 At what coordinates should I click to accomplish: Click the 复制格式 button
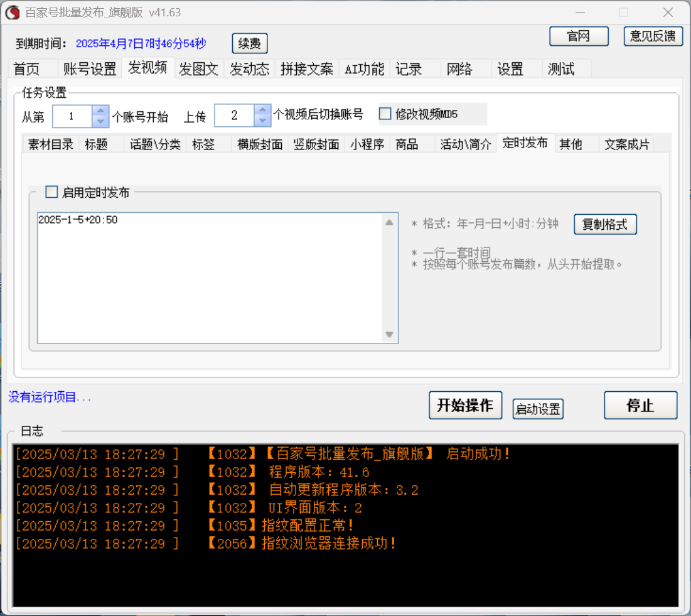[605, 224]
